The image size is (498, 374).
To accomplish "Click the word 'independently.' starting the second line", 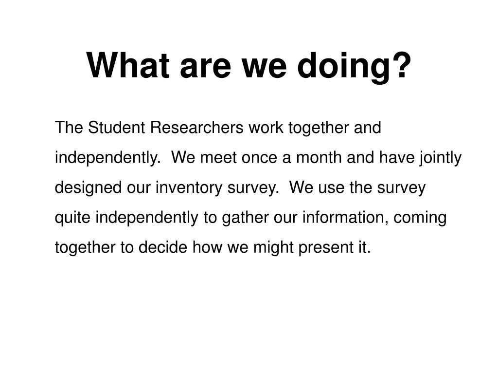I will (x=108, y=158).
